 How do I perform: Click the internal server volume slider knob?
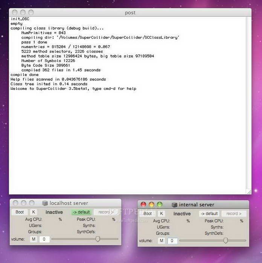(x=225, y=241)
